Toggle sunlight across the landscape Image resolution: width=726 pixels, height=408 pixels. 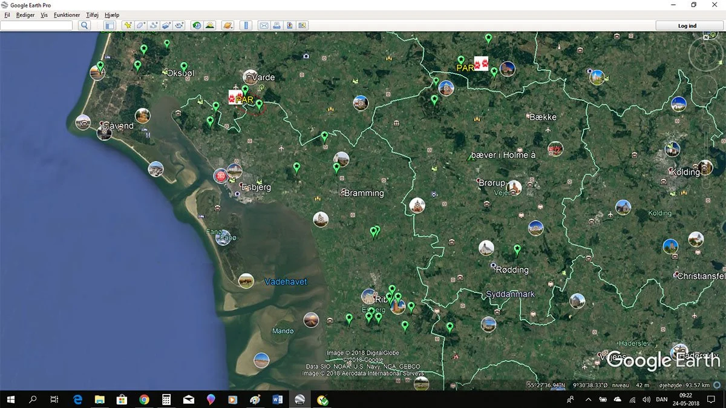tap(209, 25)
